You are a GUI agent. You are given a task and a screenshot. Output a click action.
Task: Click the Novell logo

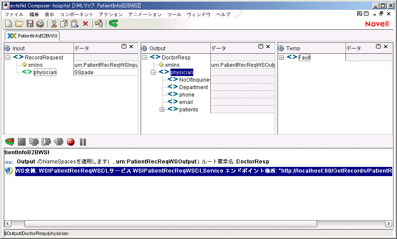pyautogui.click(x=377, y=24)
